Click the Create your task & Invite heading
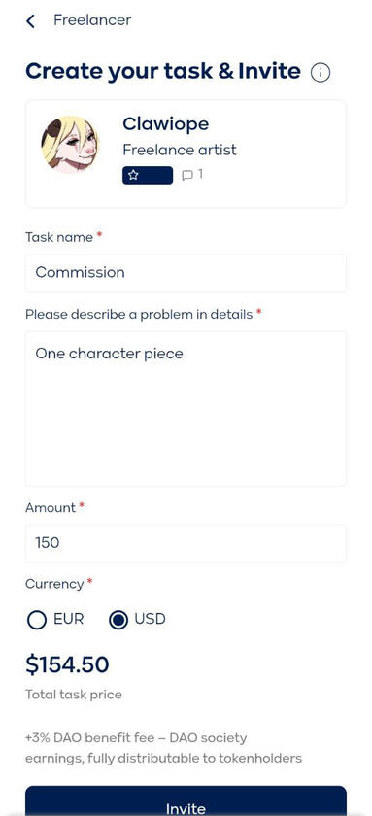Screen dimensions: 372x816 (163, 71)
